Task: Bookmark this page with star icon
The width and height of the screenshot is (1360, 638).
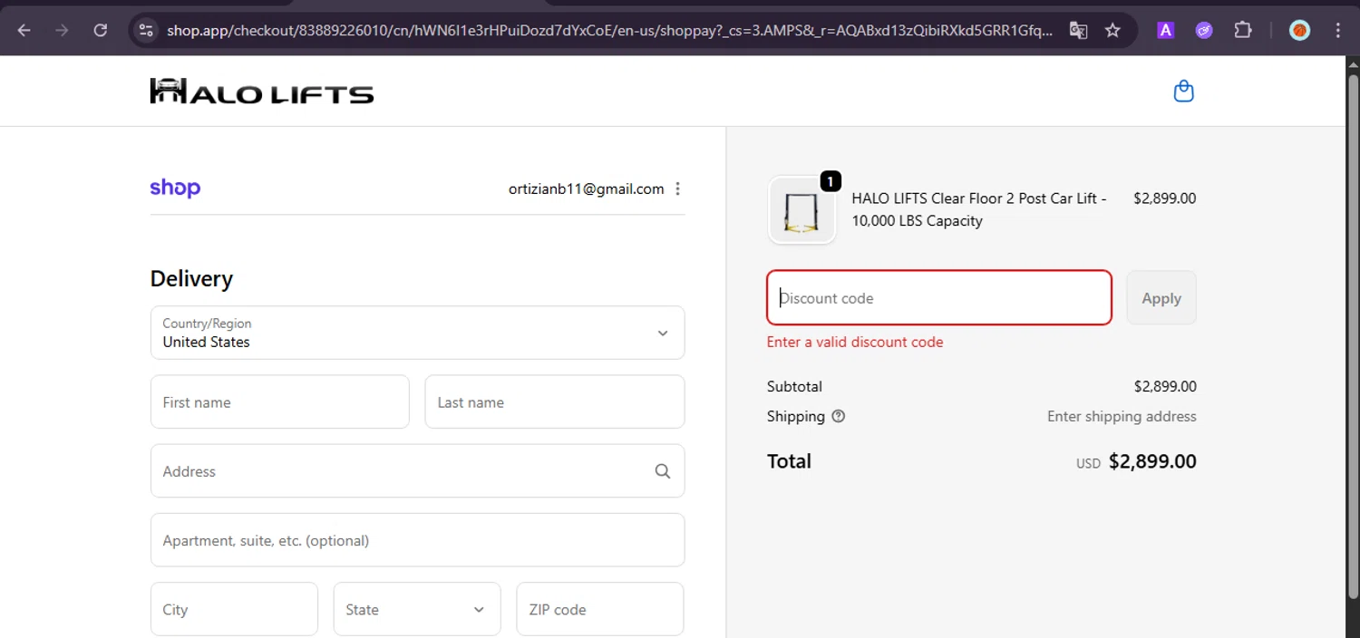Action: (1112, 30)
